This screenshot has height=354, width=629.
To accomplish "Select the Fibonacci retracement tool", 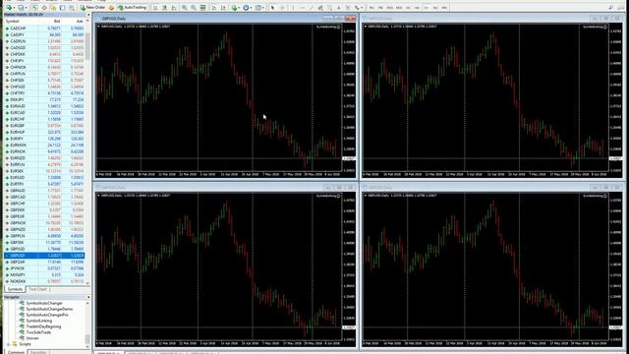I will point(330,8).
